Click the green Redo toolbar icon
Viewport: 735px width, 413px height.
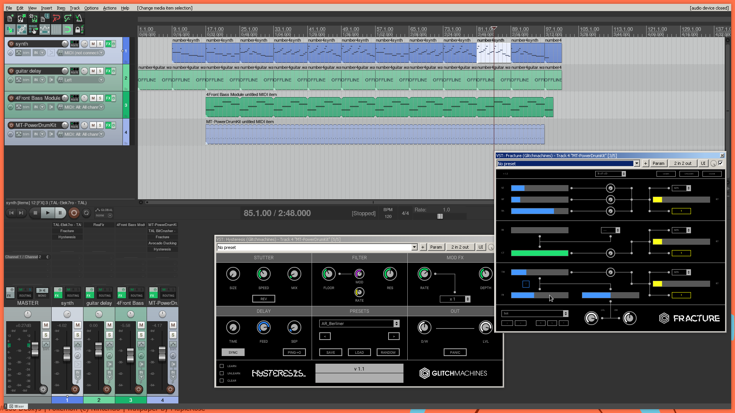(x=68, y=18)
